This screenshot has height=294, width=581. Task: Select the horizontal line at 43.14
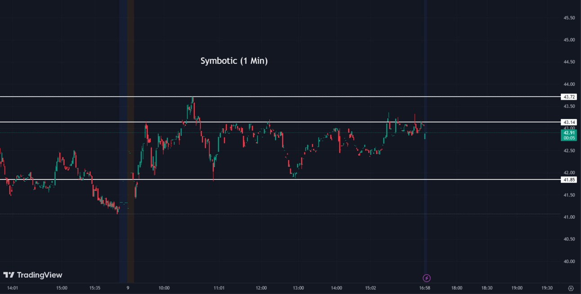(280, 122)
